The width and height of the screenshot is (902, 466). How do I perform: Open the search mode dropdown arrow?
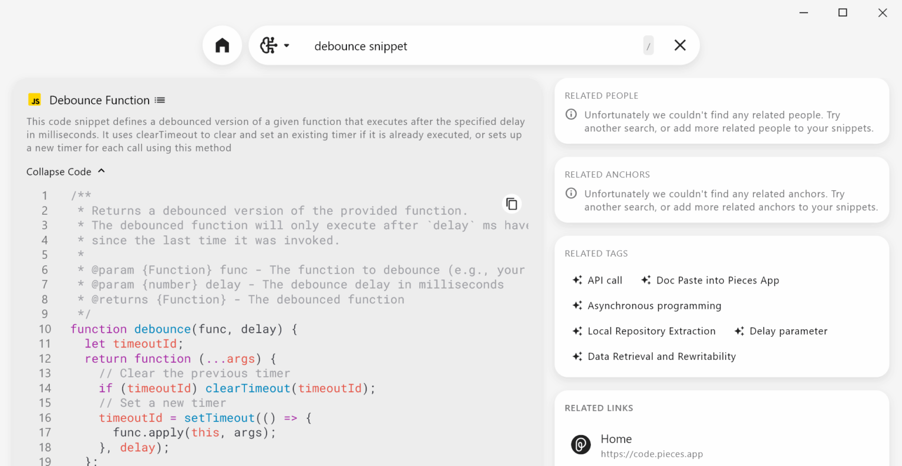point(287,45)
